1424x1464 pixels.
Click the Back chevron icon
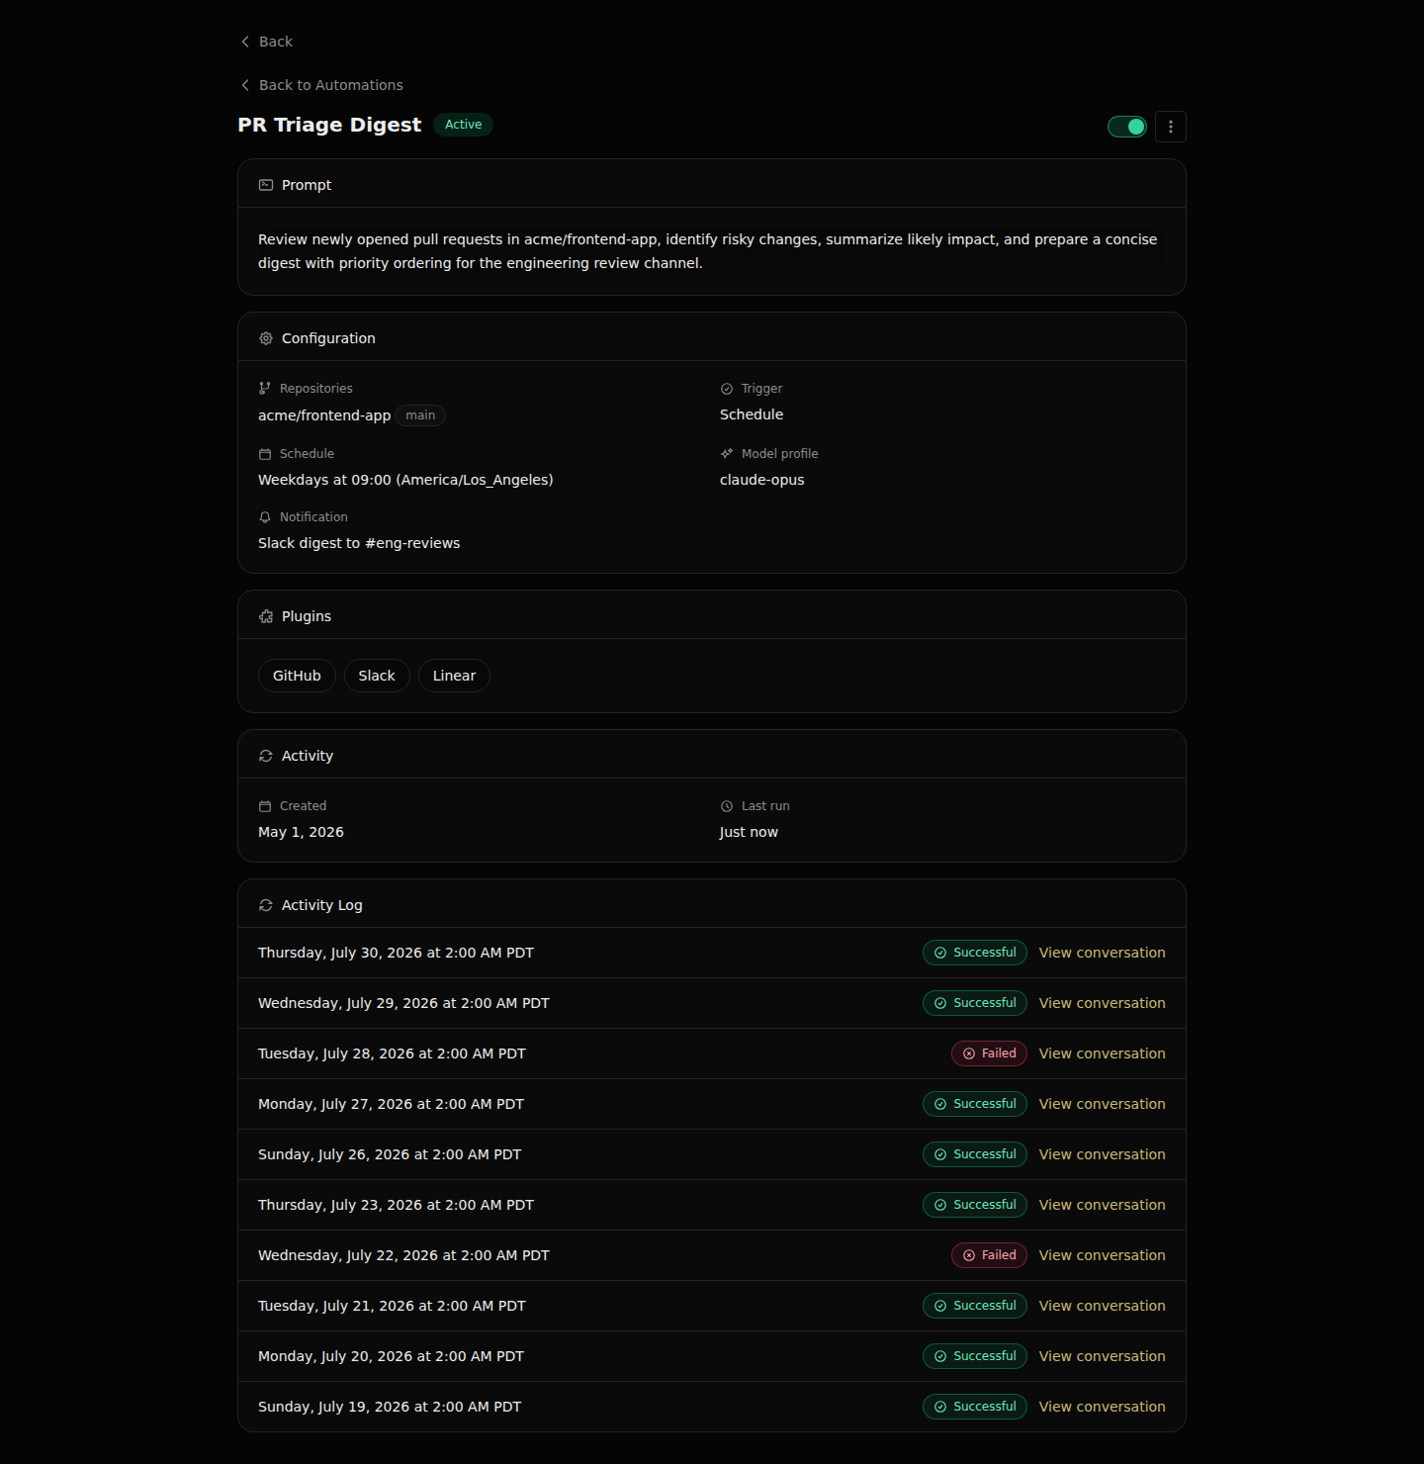245,42
